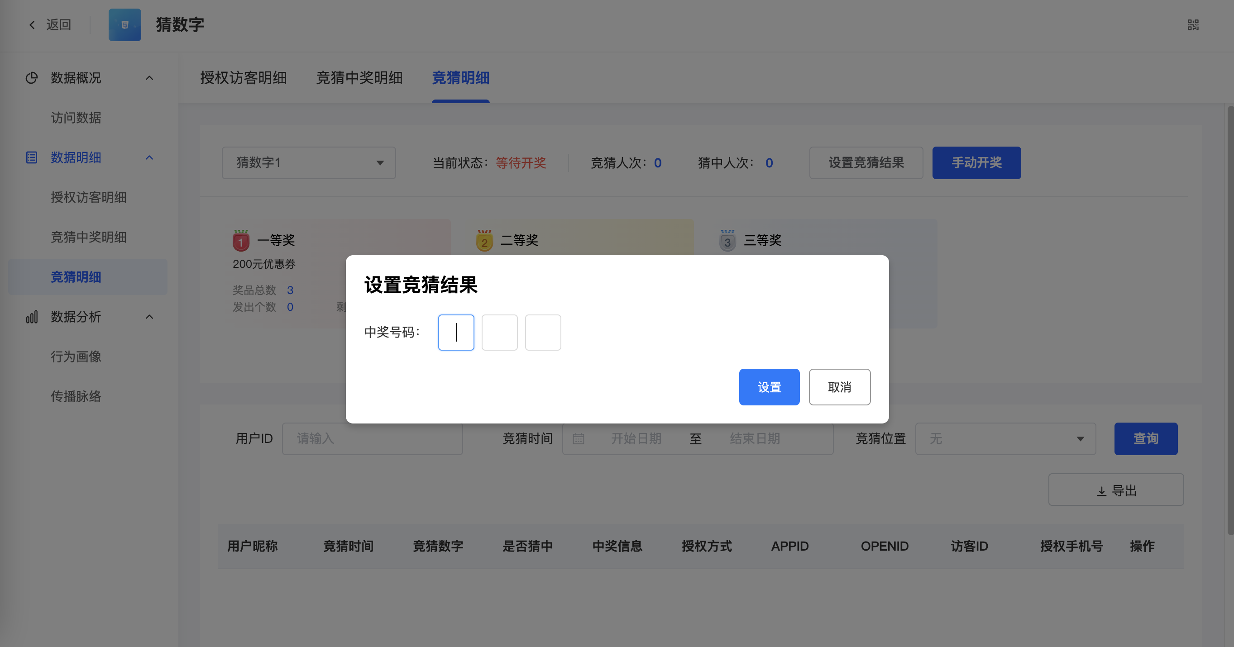
Task: Click the calendar icon in 竞猜时间 field
Action: (x=578, y=439)
